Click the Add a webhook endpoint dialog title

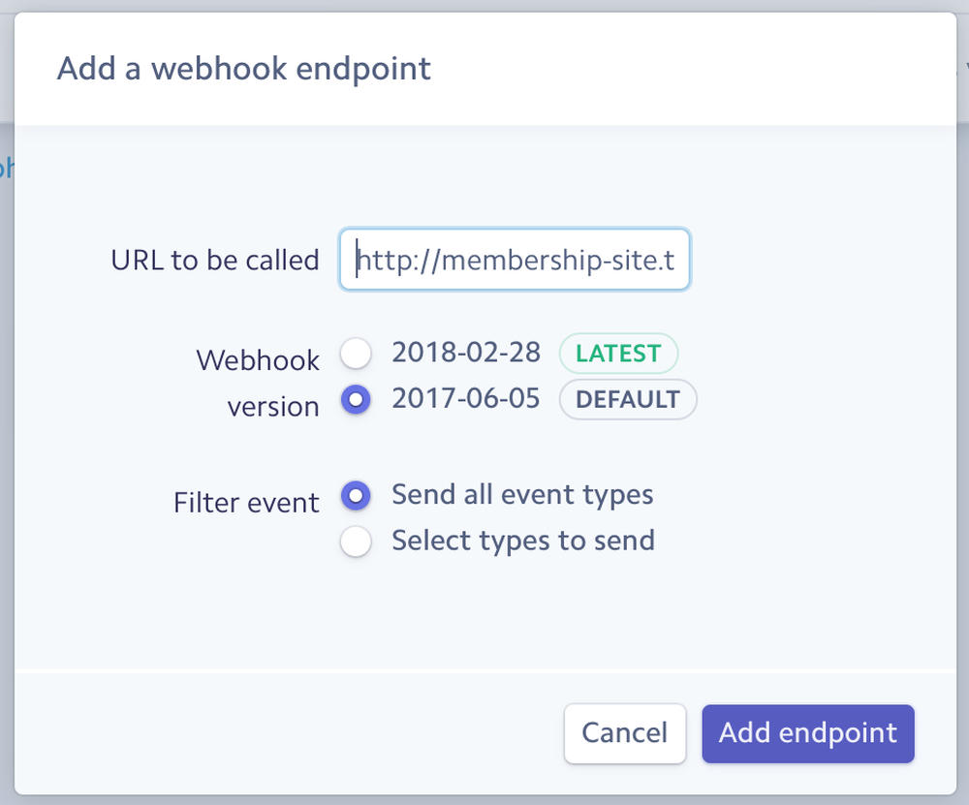[243, 68]
